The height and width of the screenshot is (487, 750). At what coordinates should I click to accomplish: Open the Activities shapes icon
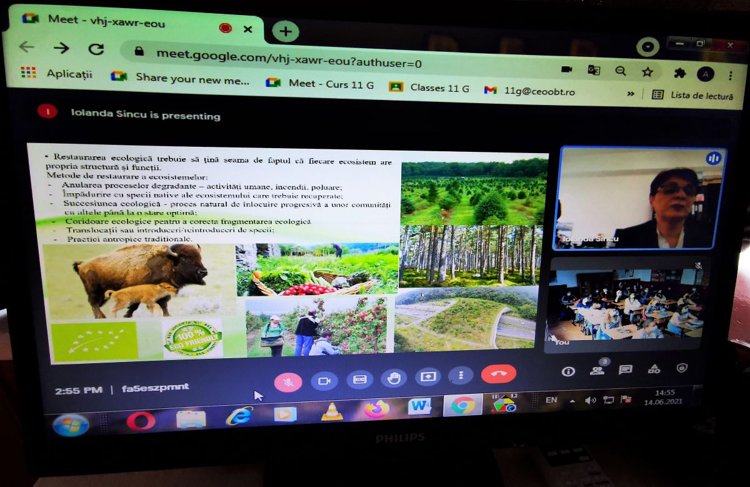click(654, 369)
